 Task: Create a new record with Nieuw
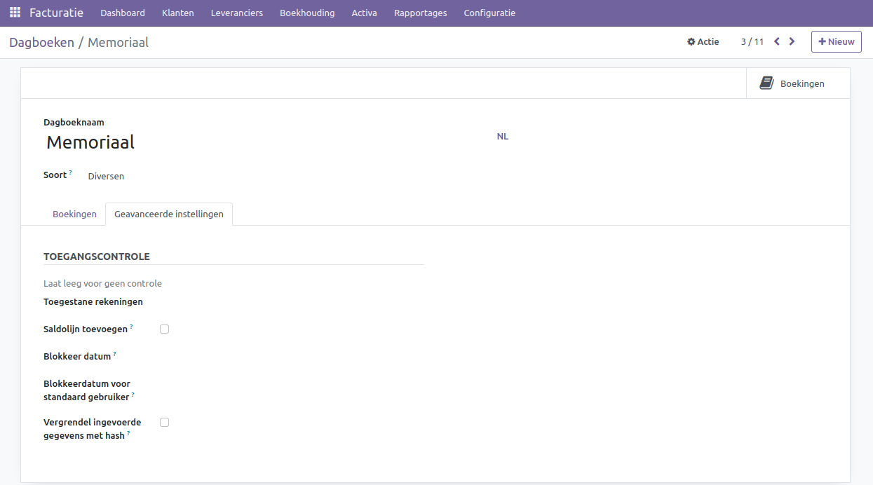pos(836,41)
